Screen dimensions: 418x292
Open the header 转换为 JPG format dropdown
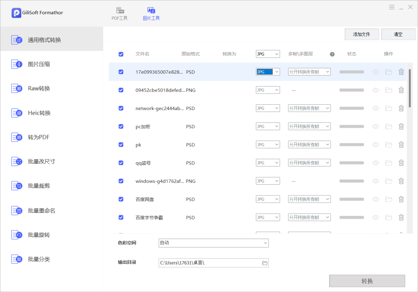coord(267,54)
